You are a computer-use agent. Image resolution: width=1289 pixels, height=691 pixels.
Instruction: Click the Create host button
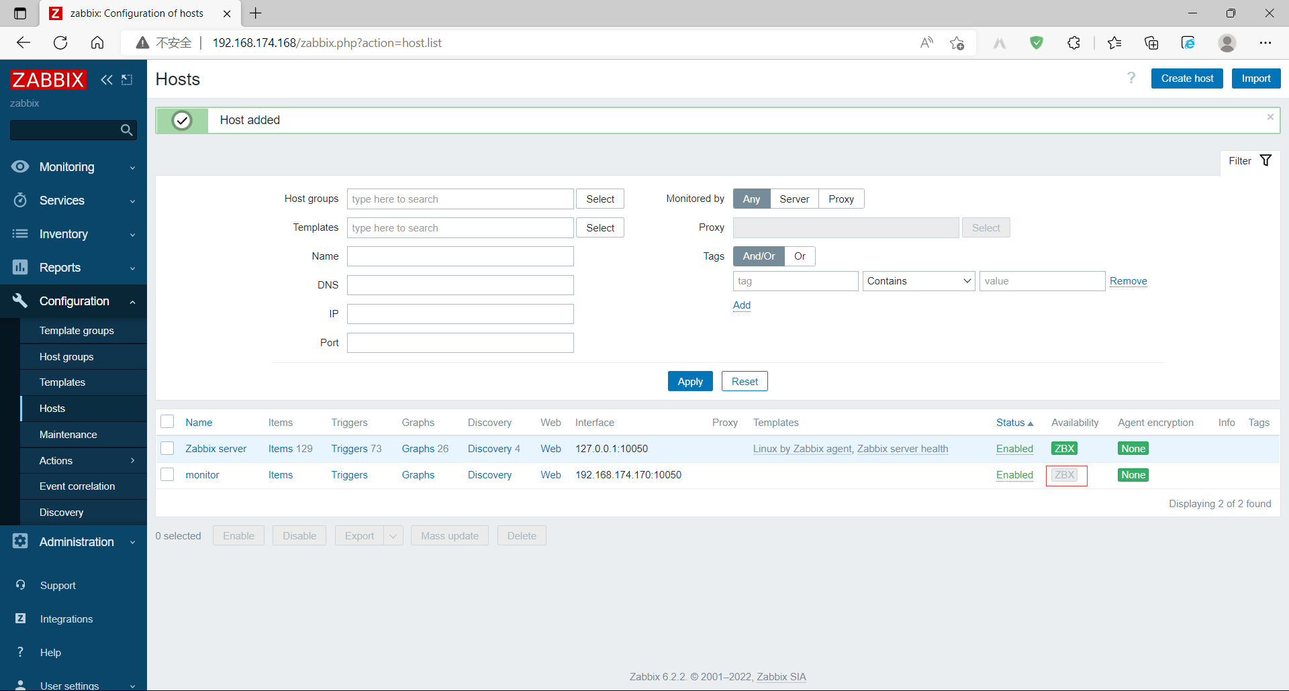(x=1187, y=78)
